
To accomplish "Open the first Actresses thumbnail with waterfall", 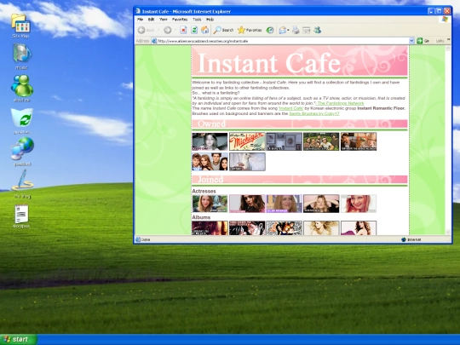I will 210,204.
